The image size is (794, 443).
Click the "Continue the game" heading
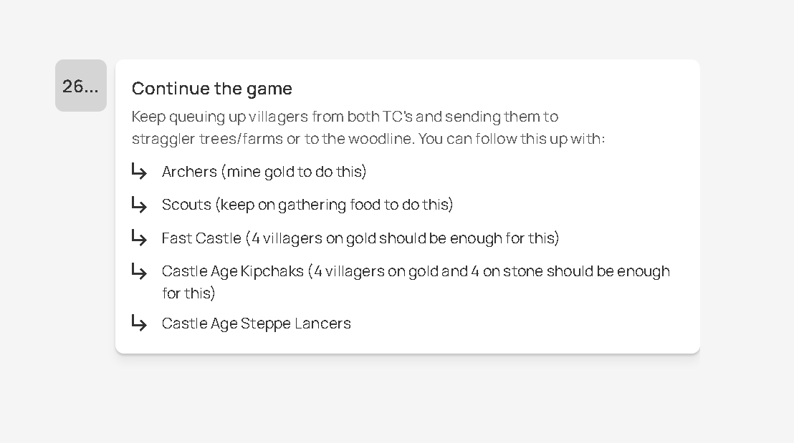[x=212, y=89]
